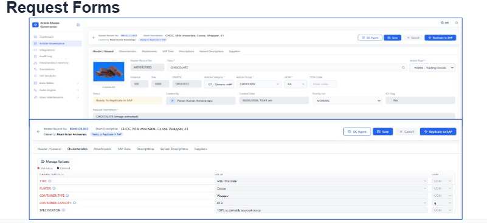
Task: Expand the Mass Maintenance sidebar menu
Action: [x=56, y=97]
